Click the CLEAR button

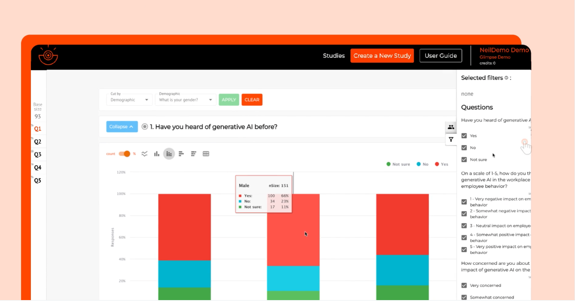click(x=252, y=100)
